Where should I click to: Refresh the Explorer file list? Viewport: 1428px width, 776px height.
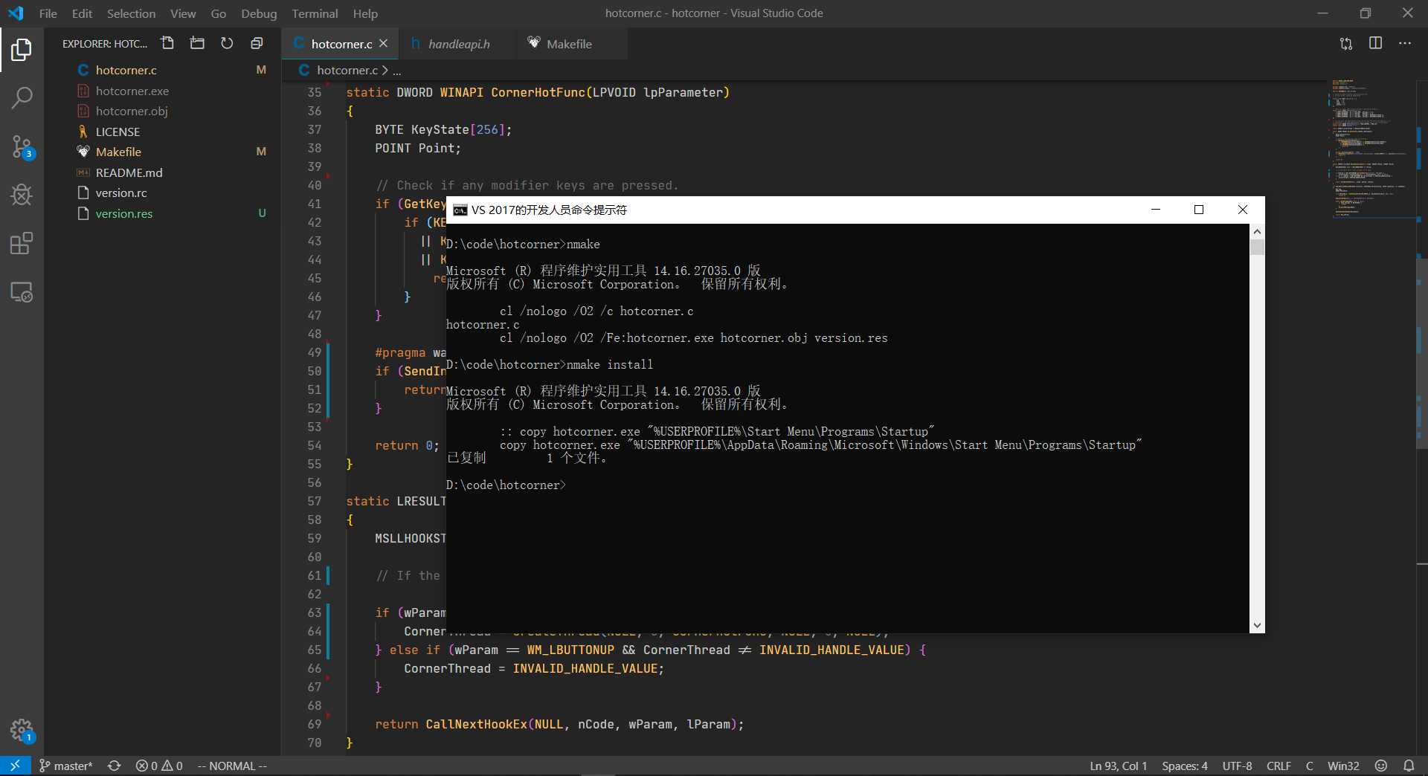[227, 43]
